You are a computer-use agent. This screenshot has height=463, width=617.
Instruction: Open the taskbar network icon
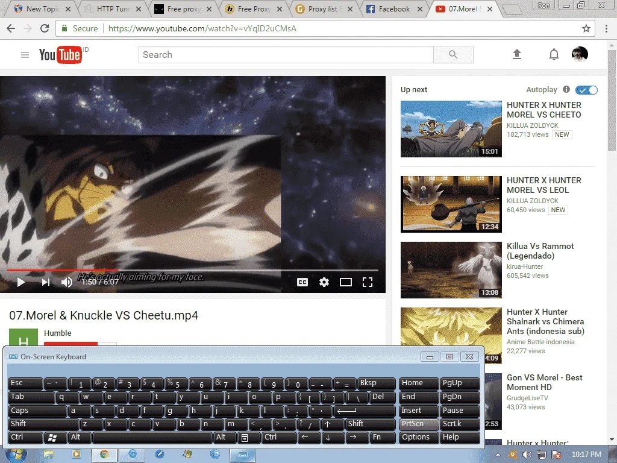542,455
